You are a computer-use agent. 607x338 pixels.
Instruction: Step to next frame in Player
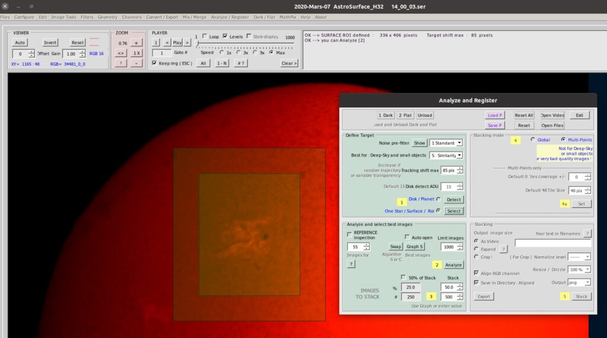187,43
